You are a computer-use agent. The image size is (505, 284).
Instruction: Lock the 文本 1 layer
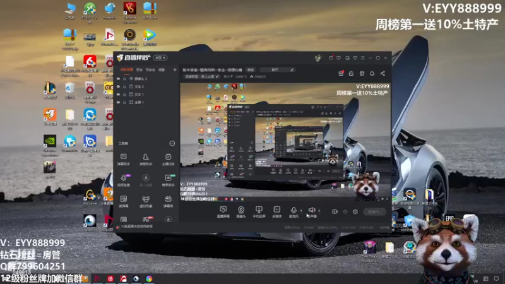124,94
